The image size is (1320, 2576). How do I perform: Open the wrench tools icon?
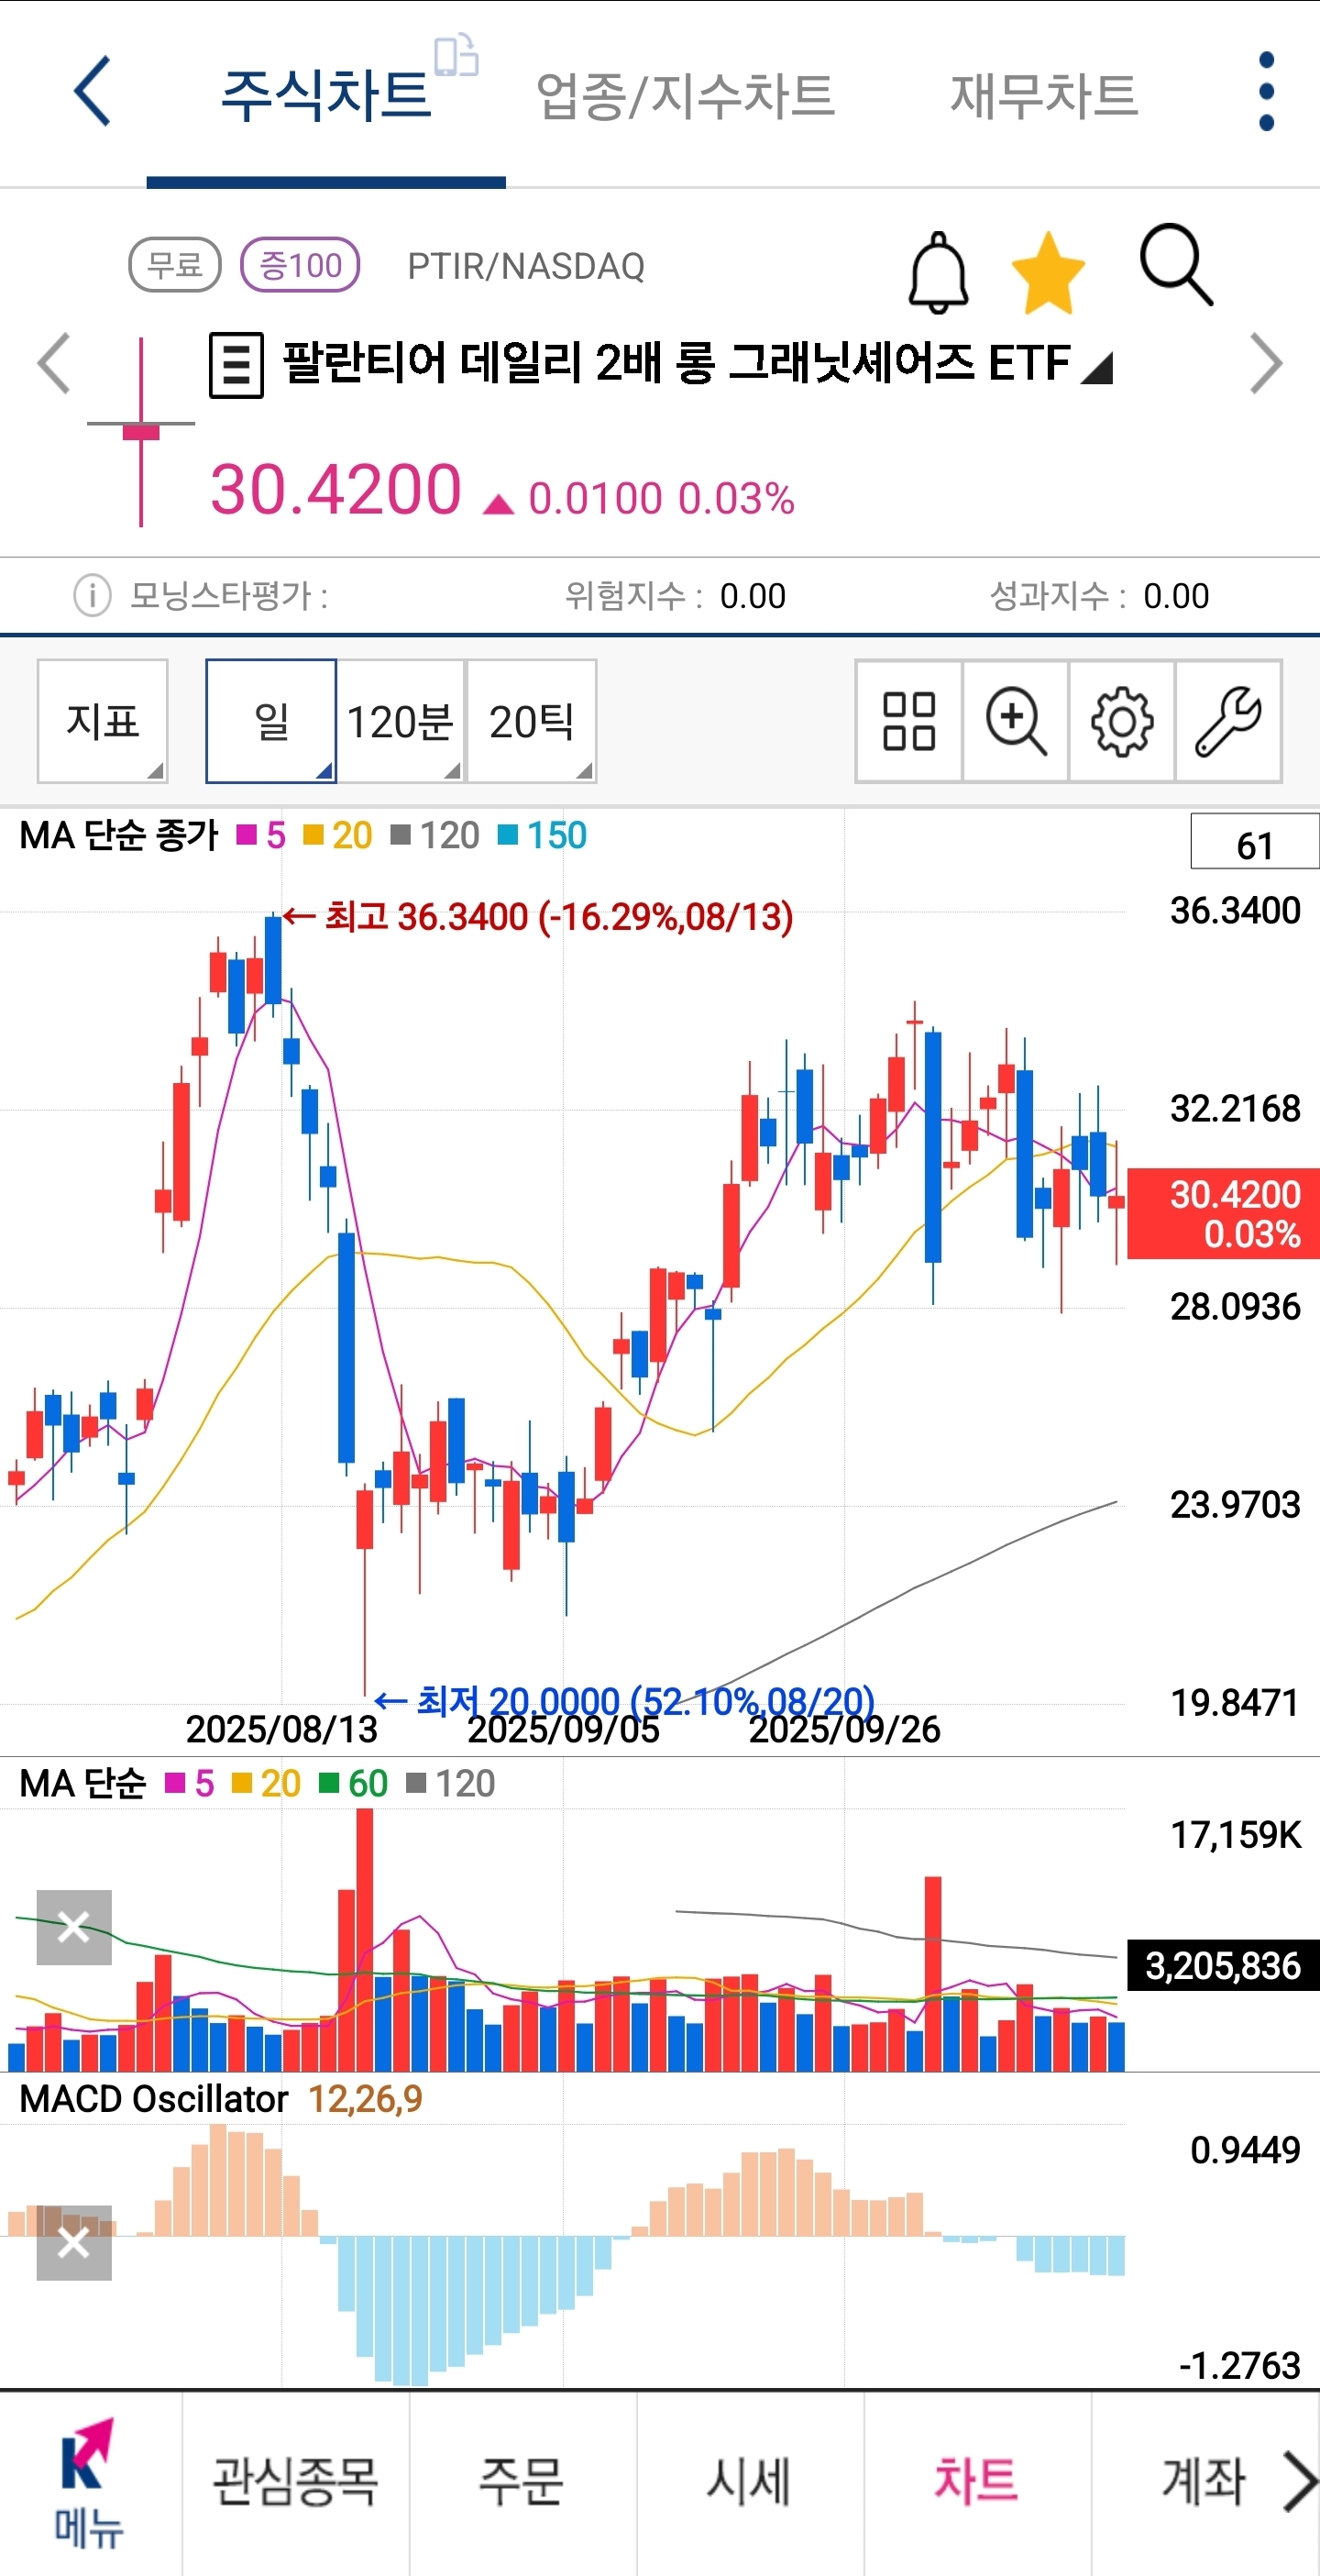coord(1229,721)
